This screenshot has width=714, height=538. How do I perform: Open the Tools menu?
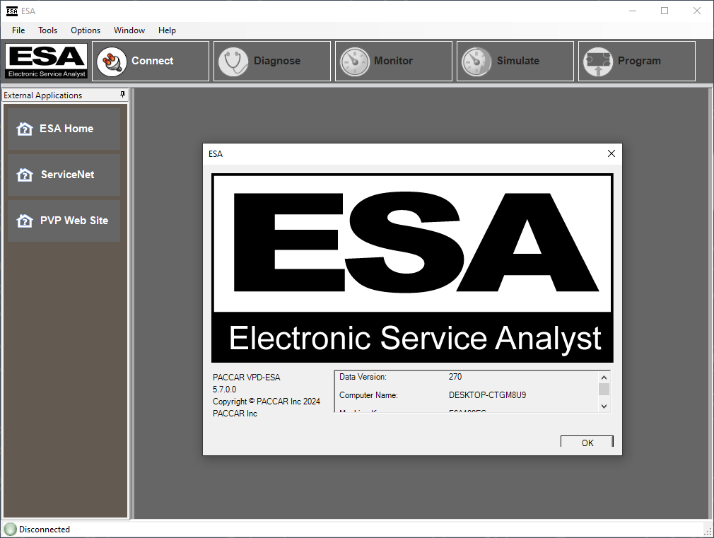[x=48, y=30]
